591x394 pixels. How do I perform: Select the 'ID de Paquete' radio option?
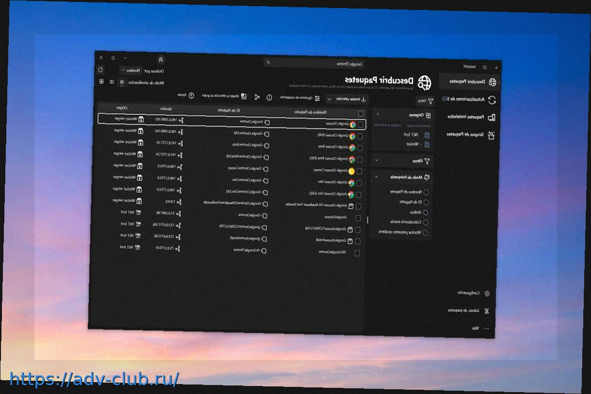pyautogui.click(x=426, y=202)
